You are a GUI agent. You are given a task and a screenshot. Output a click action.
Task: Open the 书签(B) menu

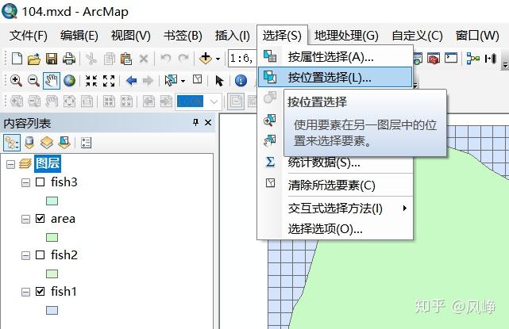[183, 36]
